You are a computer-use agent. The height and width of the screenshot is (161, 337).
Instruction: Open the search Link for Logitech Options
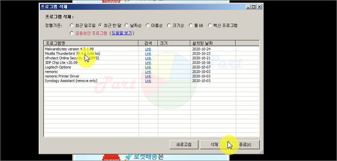pos(148,67)
